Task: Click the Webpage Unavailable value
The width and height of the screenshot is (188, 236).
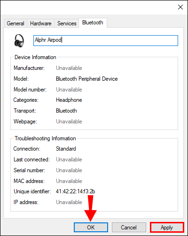Action: 69,122
